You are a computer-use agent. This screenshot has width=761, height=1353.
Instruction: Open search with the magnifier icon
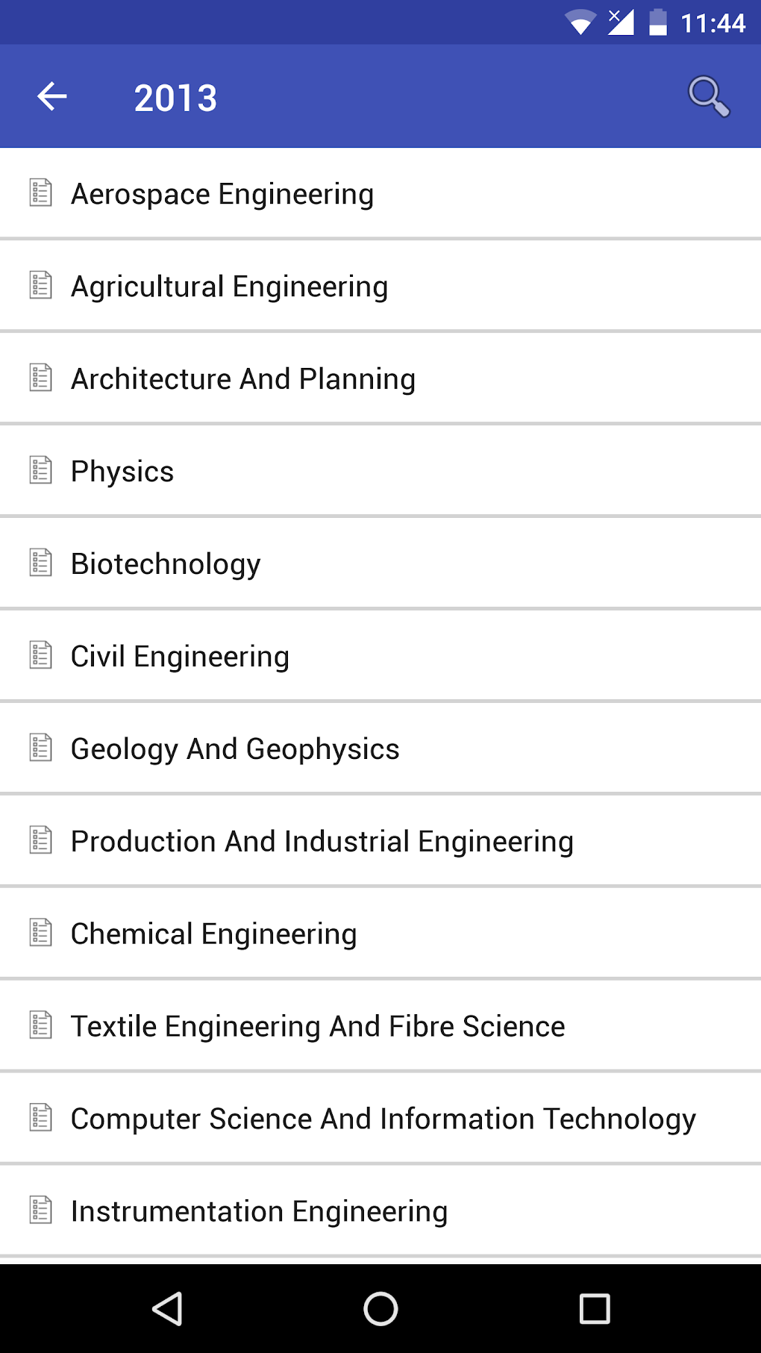pyautogui.click(x=708, y=96)
